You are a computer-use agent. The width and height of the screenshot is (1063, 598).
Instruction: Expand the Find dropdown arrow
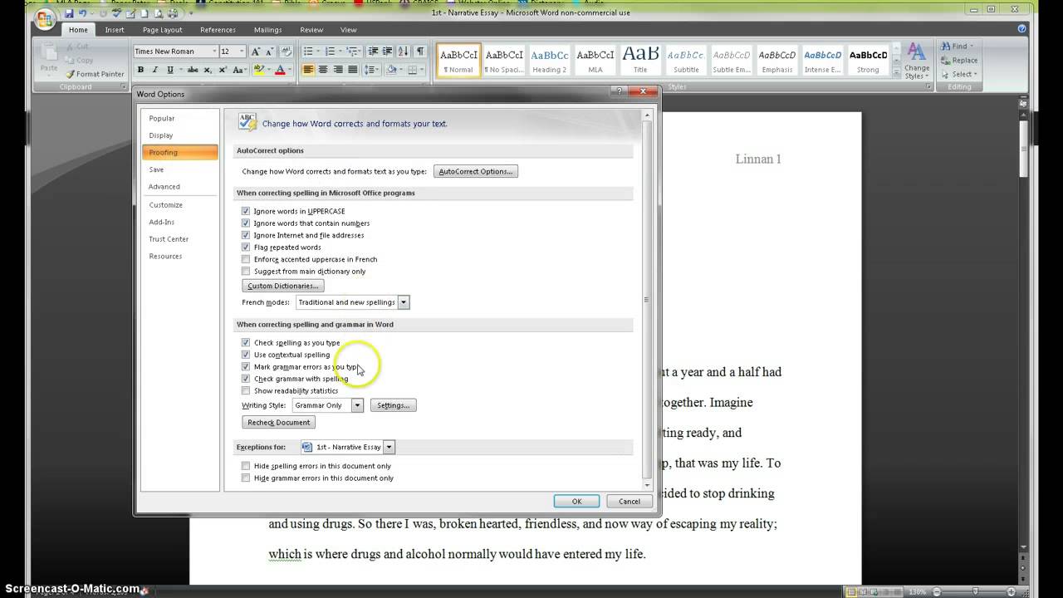pyautogui.click(x=972, y=47)
